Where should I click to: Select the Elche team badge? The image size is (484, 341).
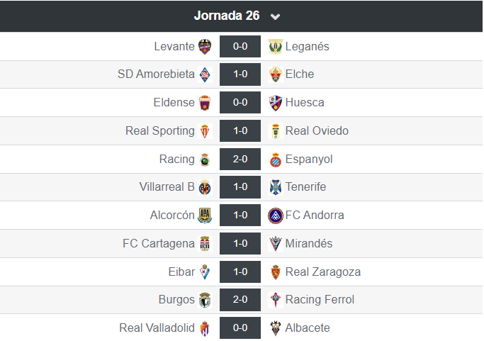point(276,74)
